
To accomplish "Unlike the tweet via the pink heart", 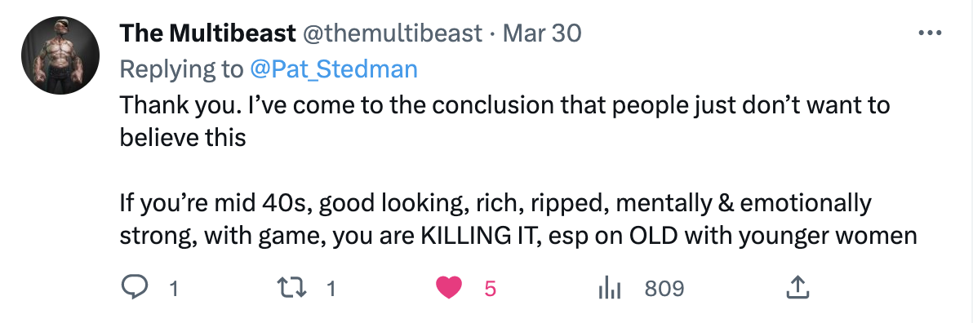I will click(x=449, y=288).
